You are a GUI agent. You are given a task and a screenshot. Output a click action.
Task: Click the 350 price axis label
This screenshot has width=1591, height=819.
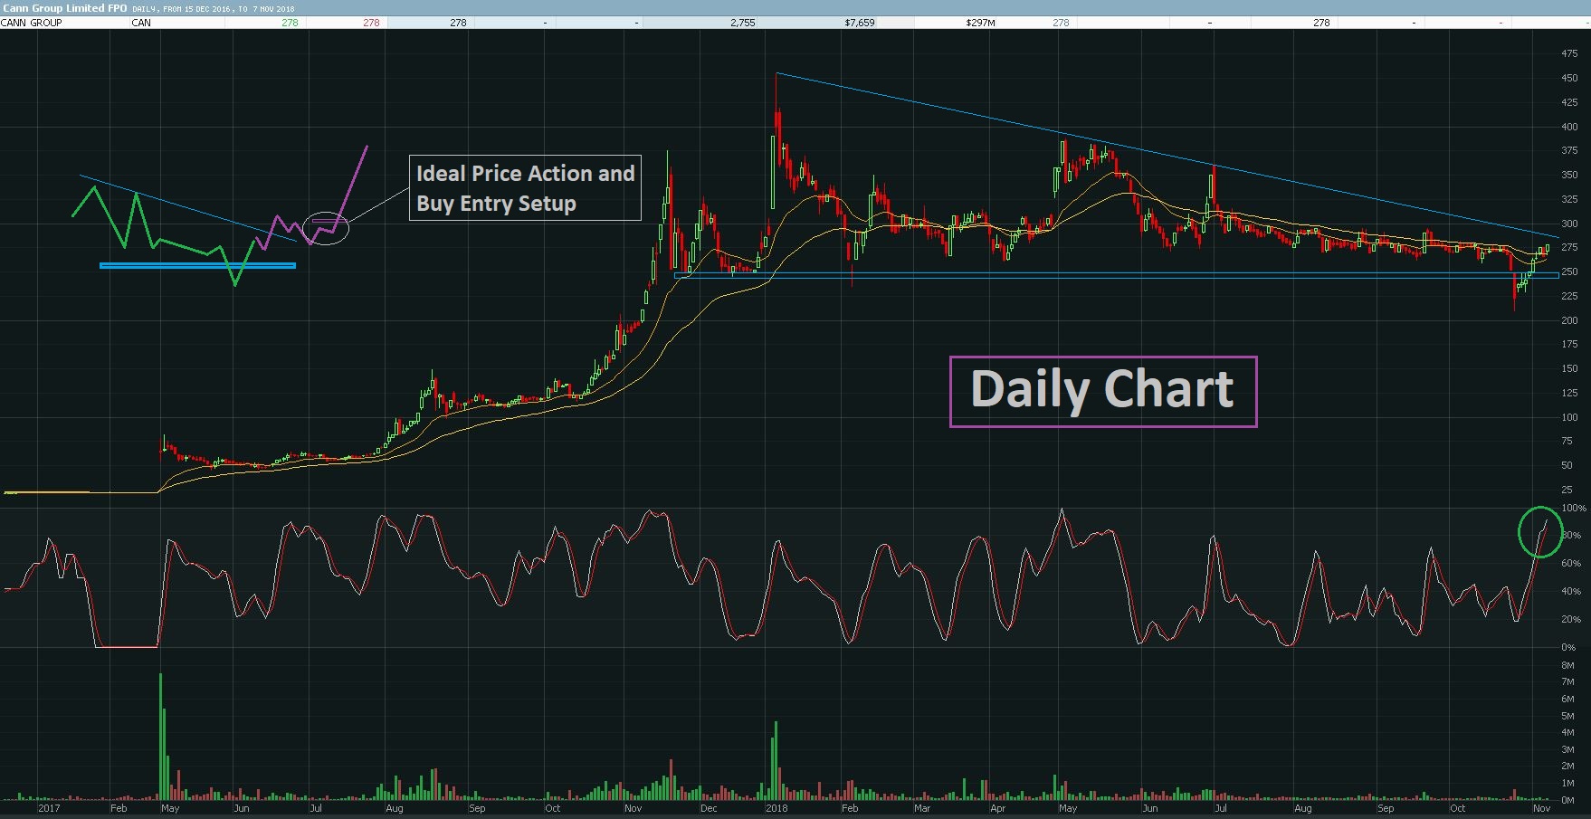pos(1569,176)
